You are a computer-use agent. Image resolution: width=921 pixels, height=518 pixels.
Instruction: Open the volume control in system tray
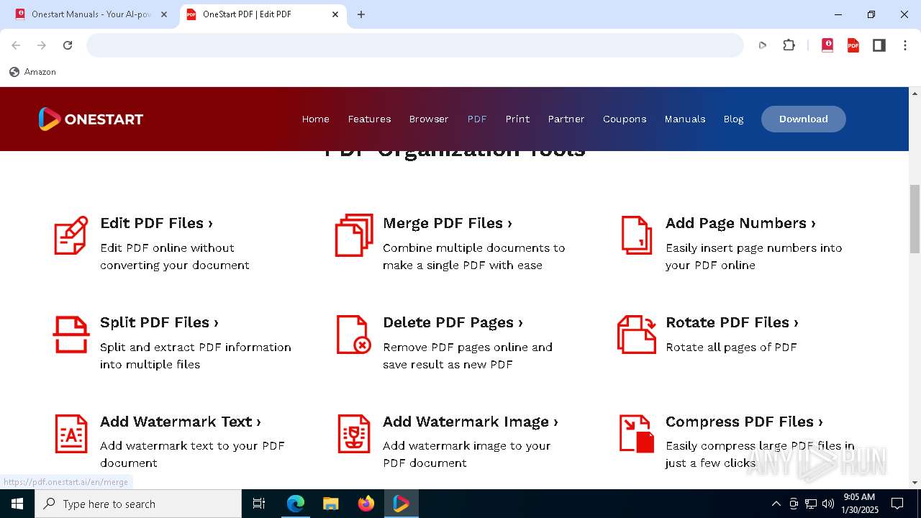(828, 504)
